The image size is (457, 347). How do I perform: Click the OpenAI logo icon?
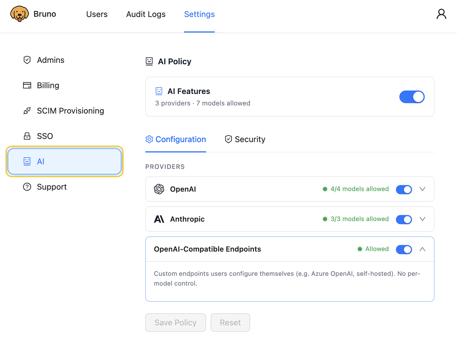coord(159,189)
